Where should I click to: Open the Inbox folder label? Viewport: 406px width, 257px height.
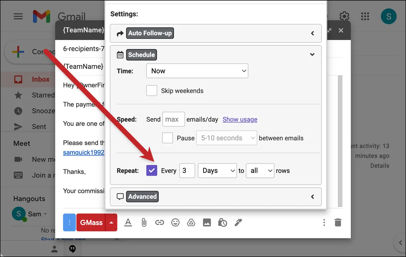[41, 79]
